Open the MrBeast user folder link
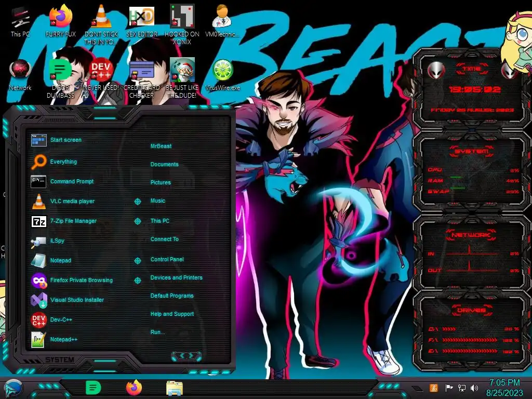532x399 pixels. 161,146
